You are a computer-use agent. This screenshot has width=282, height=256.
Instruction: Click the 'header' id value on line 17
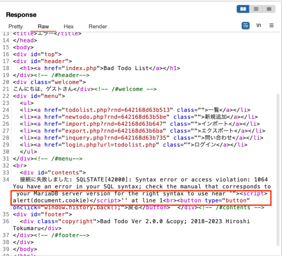click(x=55, y=61)
